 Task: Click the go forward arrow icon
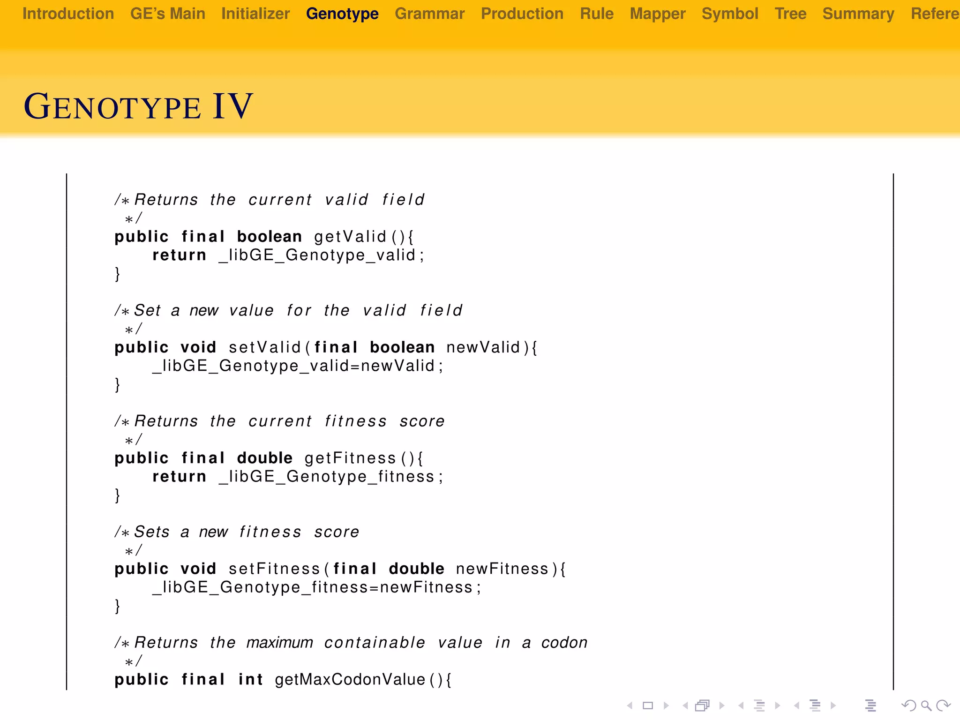coord(943,705)
